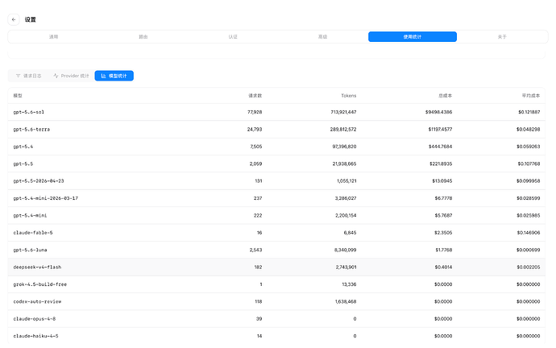Screen dimensions: 556x348
Task: Click the grok-4.5-build-free model name
Action: [x=40, y=284]
